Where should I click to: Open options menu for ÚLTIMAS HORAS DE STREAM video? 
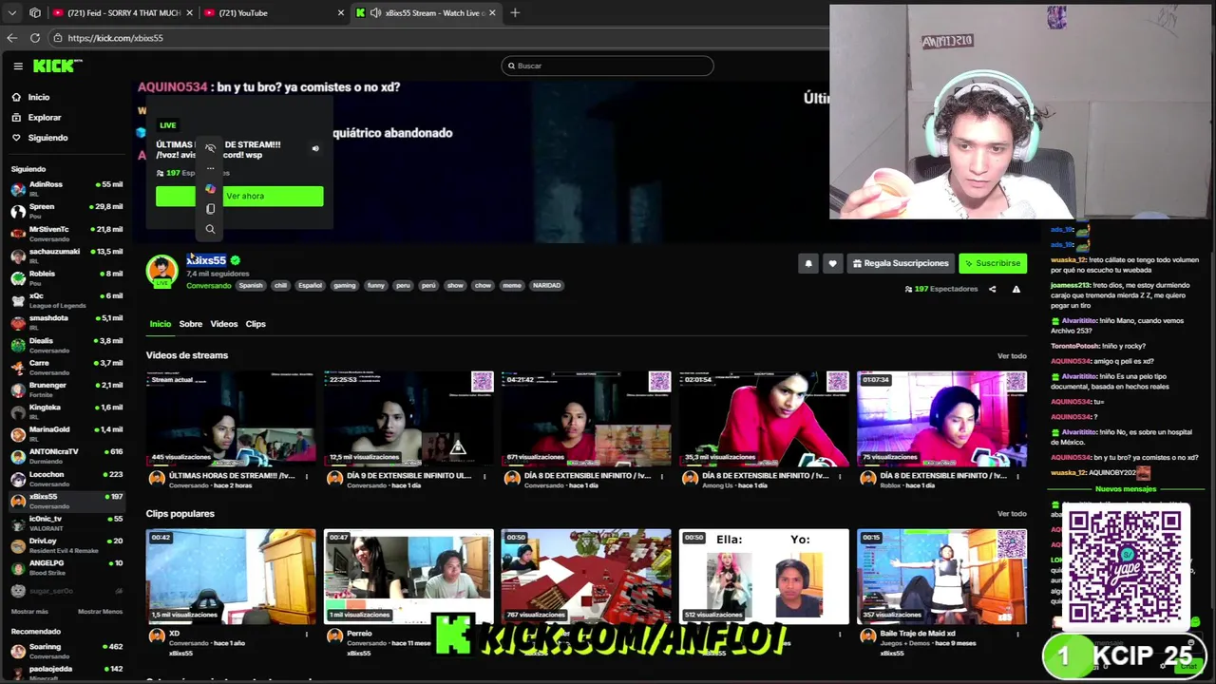click(307, 476)
